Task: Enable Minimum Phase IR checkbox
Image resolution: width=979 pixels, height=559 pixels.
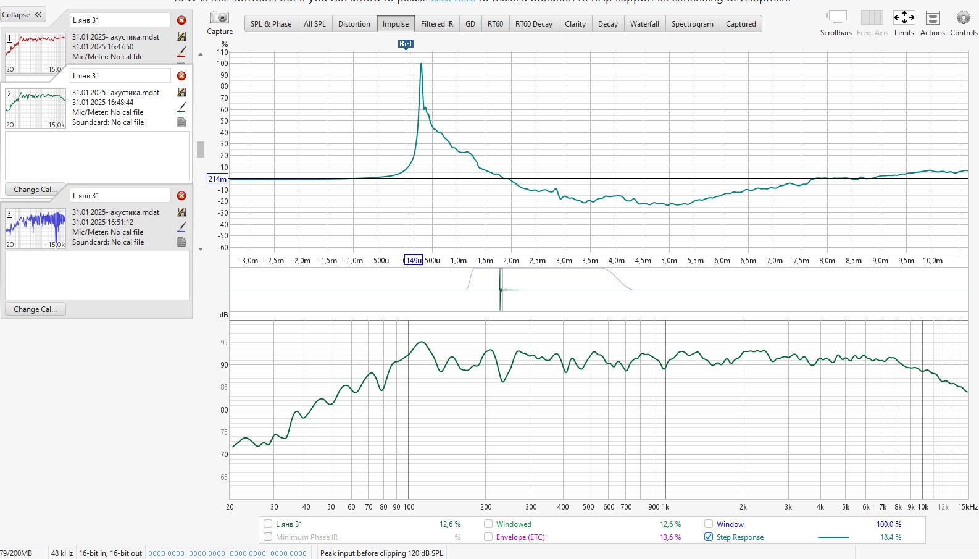Action: point(268,537)
